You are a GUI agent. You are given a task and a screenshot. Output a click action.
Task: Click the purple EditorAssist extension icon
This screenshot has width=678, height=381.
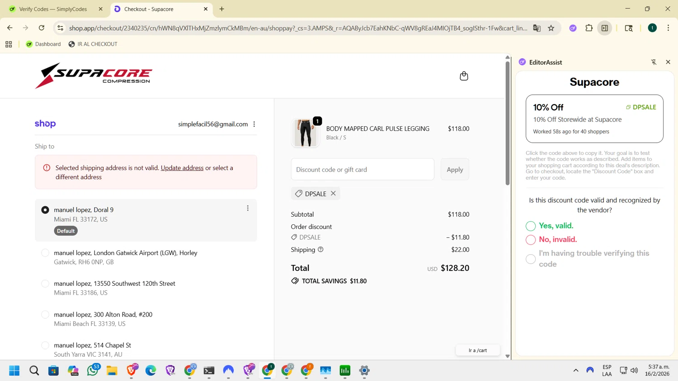click(573, 28)
